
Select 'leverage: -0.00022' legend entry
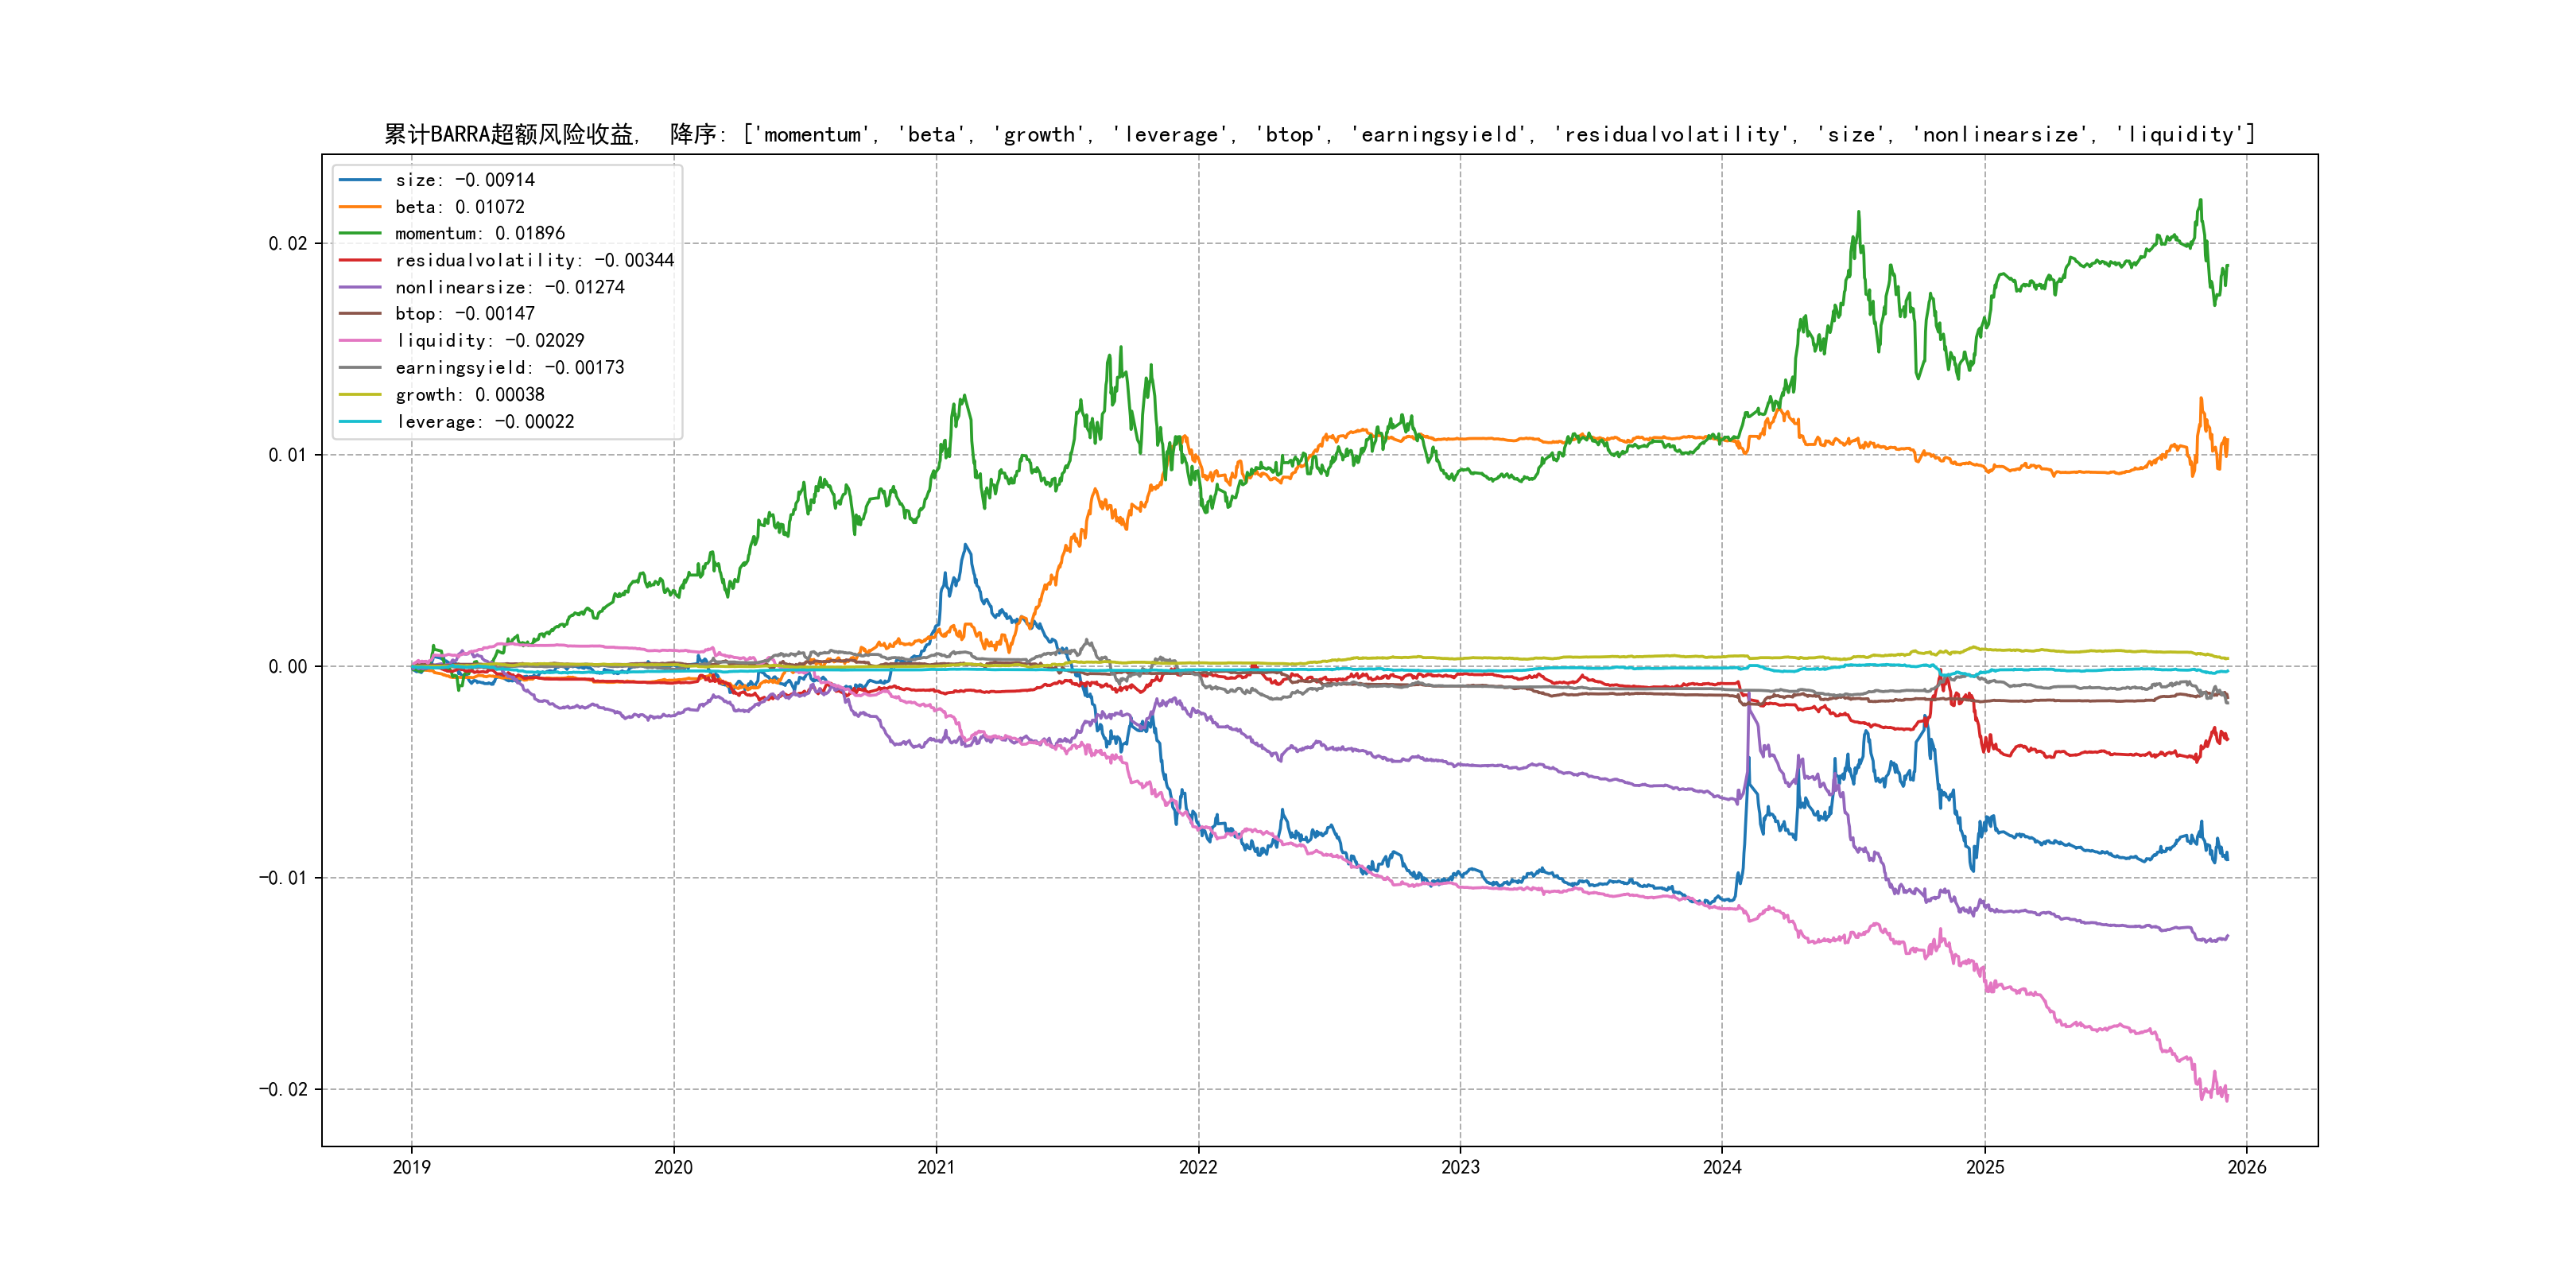[x=485, y=422]
